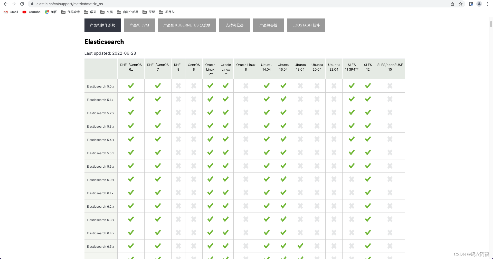
Task: Click Elasticsearch 5.2.x Ubuntu 14.04 green checkmark
Action: coord(267,112)
